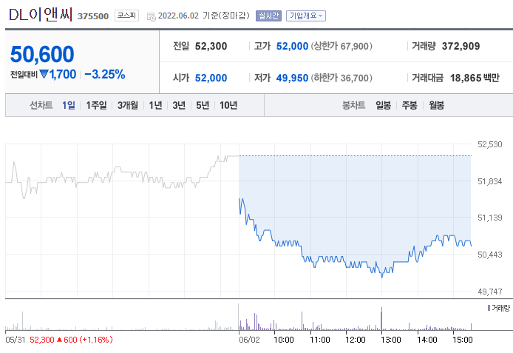Viewport: 513px width, 353px height.
Task: Open the 기업개요 dropdown
Action: point(306,16)
